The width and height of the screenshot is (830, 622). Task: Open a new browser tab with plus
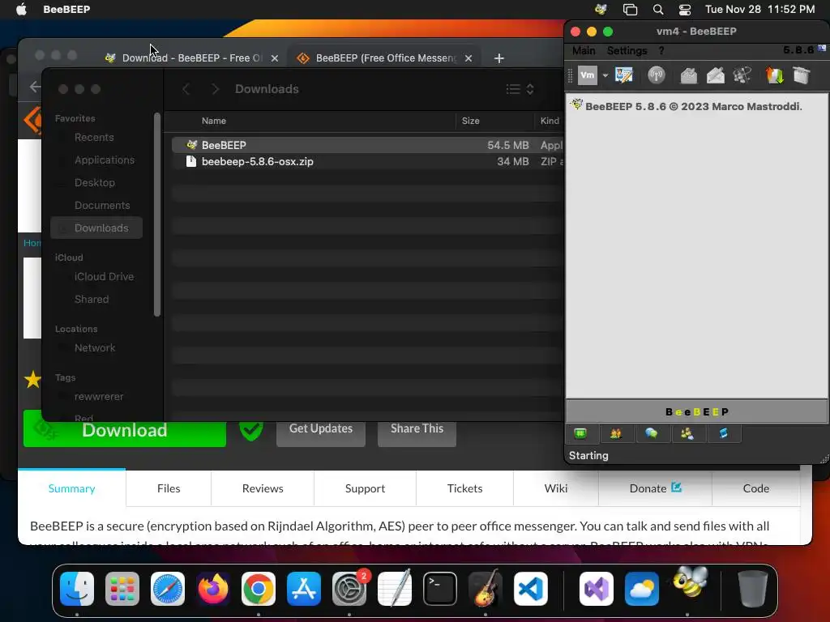[x=498, y=58]
